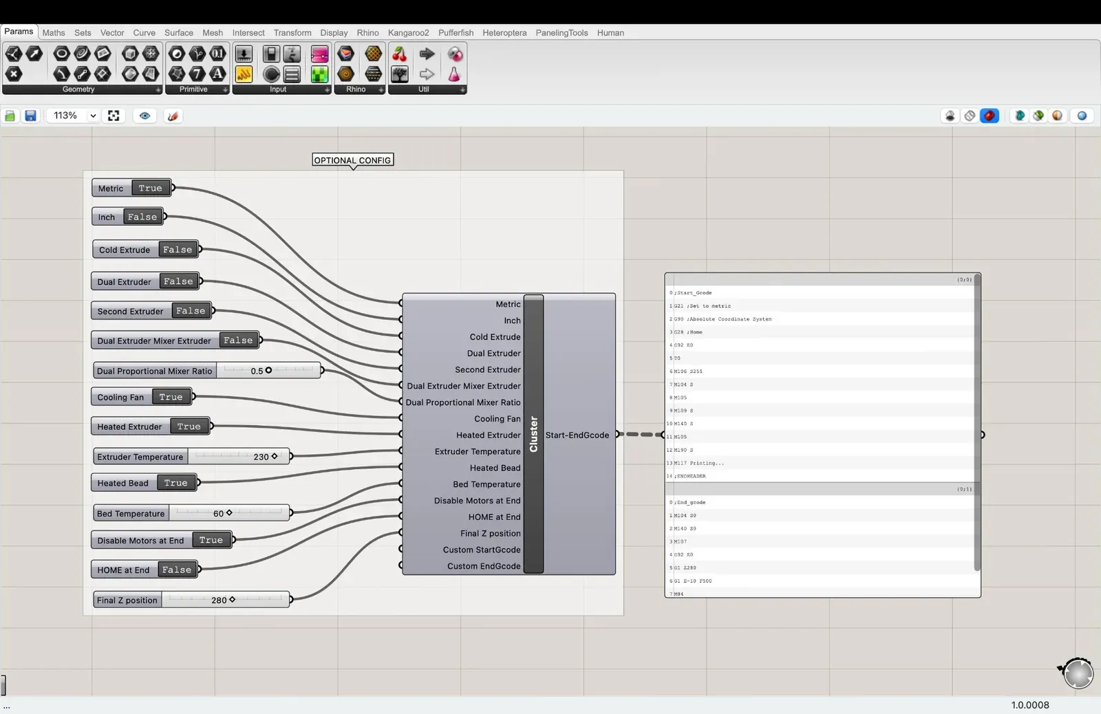Toggle the HOME at End False value
Image resolution: width=1101 pixels, height=714 pixels.
click(x=177, y=570)
